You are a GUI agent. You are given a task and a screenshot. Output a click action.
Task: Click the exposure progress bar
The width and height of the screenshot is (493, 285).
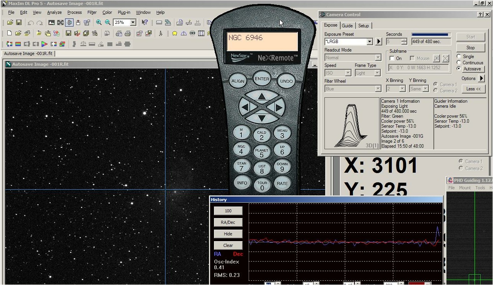(x=431, y=35)
